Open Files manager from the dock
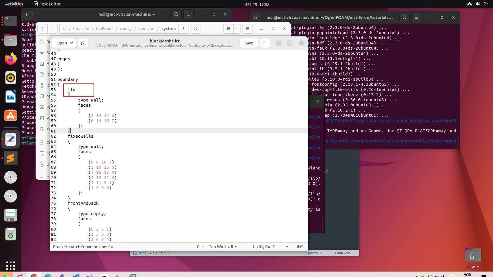Viewport: 493px width, 277px height. pyautogui.click(x=11, y=40)
